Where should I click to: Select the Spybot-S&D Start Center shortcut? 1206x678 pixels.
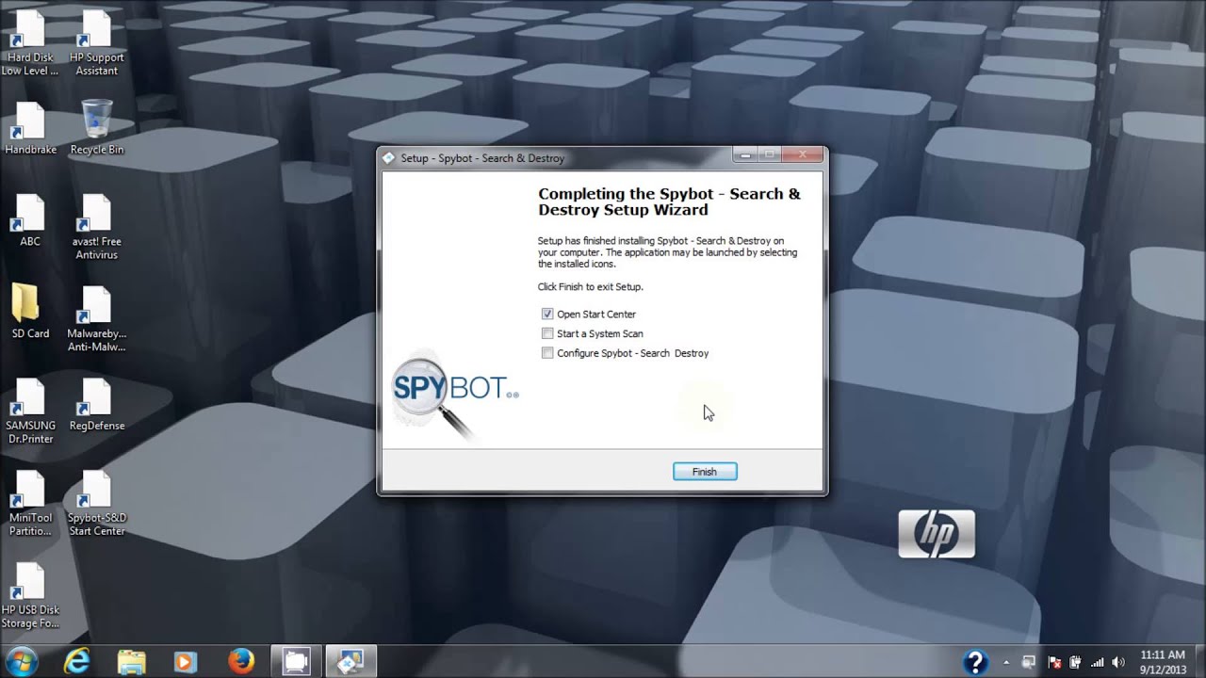(96, 504)
